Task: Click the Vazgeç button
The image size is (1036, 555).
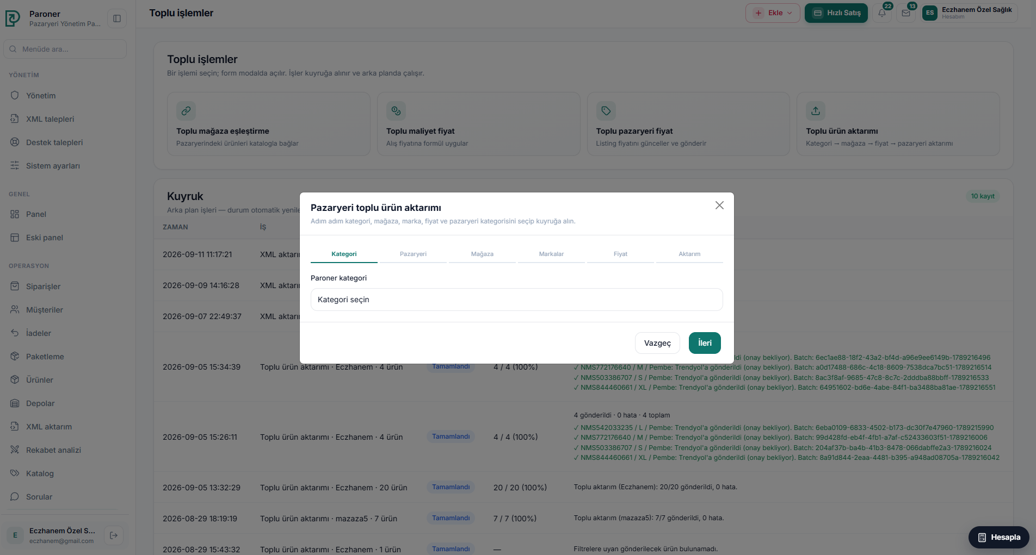Action: tap(657, 343)
